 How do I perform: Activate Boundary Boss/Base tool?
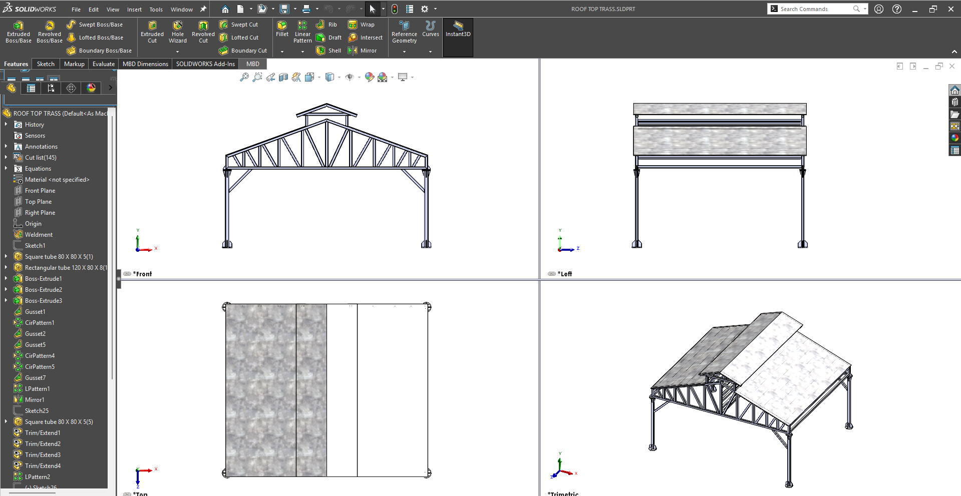coord(99,51)
